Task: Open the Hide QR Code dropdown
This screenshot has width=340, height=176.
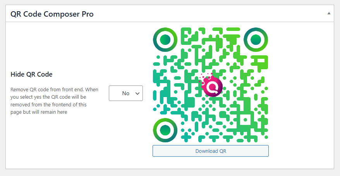Action: [126, 93]
